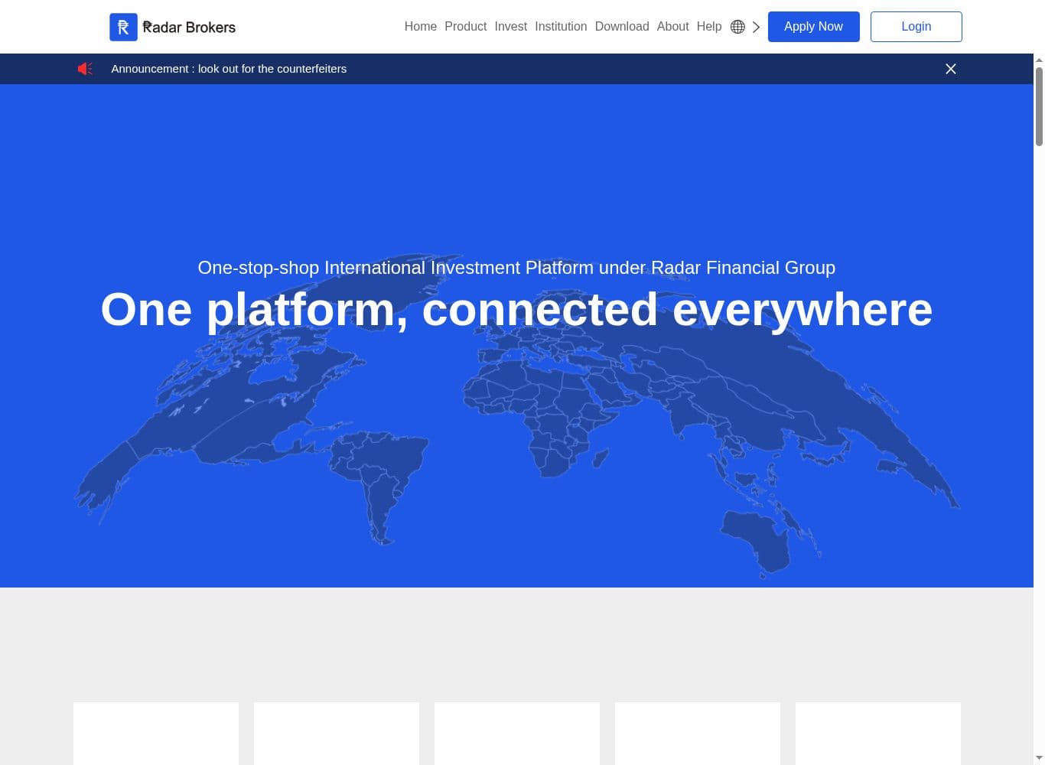Click the red announcement speaker icon
This screenshot has height=765, width=1045.
85,69
